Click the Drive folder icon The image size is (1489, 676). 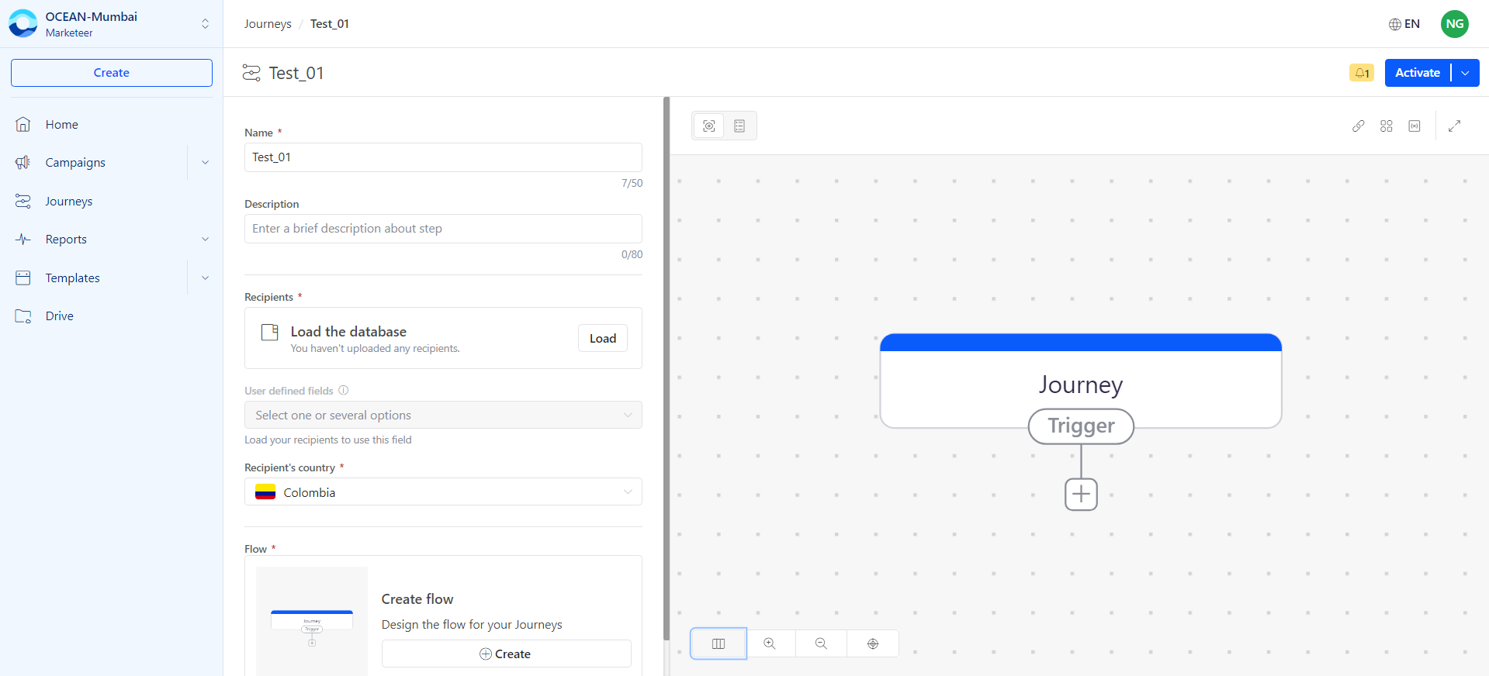coord(23,316)
